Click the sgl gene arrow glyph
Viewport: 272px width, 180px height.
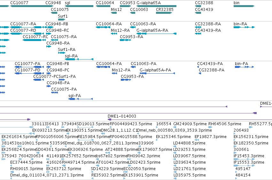[79, 6]
